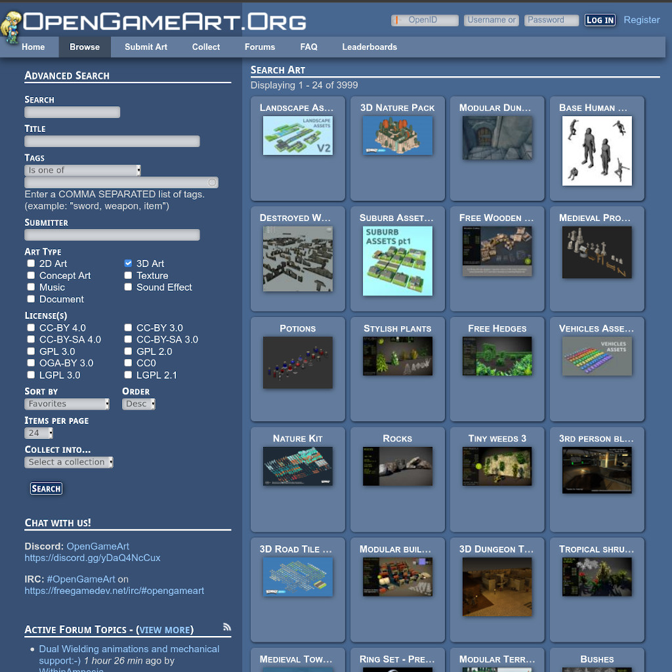Go to the Submit Art tab
This screenshot has height=672, width=672.
tap(146, 47)
